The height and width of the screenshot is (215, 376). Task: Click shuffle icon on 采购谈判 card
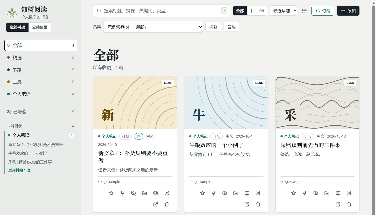(x=349, y=193)
